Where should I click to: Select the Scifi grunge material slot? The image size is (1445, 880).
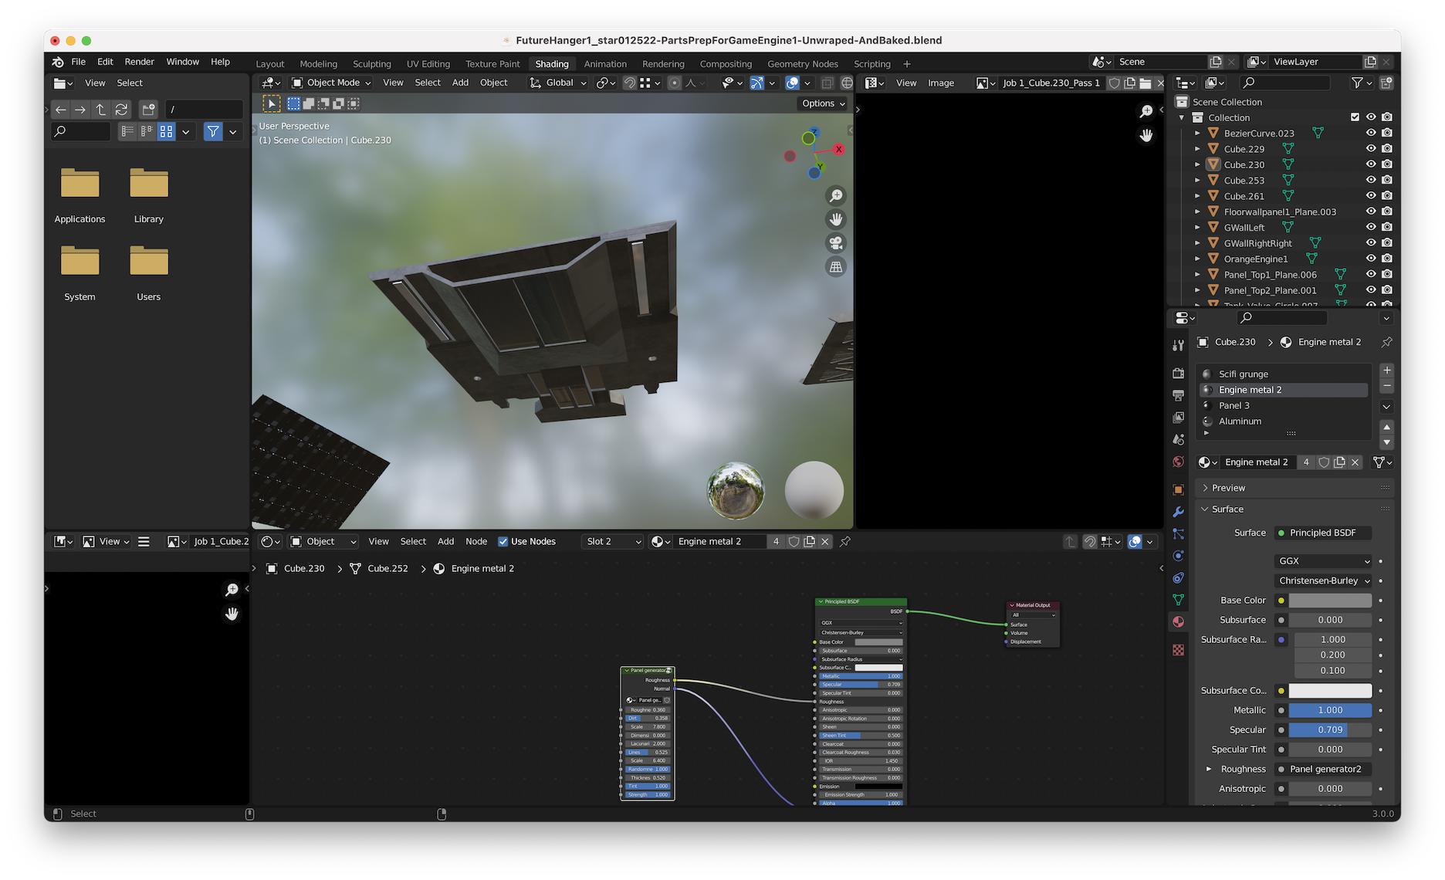tap(1284, 374)
